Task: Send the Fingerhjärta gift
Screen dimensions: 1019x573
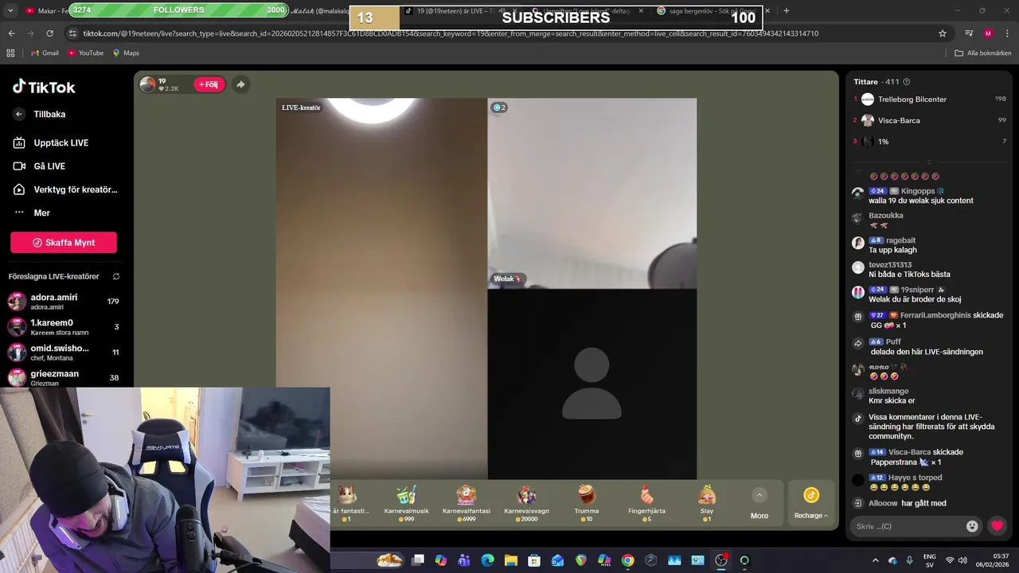Action: point(646,503)
